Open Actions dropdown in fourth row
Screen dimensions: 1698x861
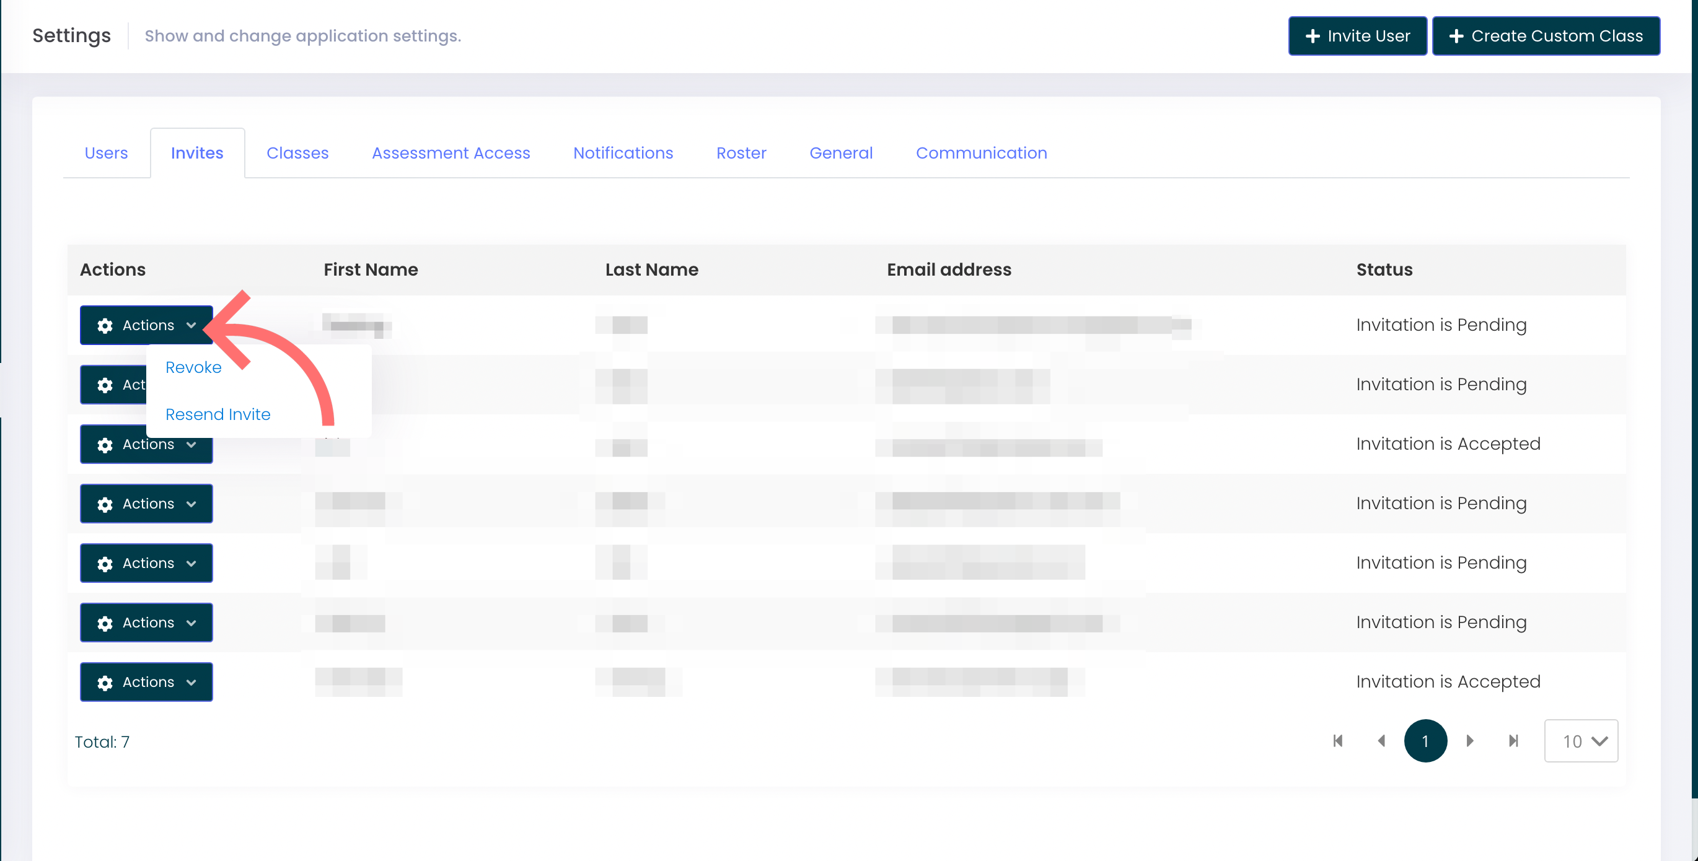click(x=146, y=504)
